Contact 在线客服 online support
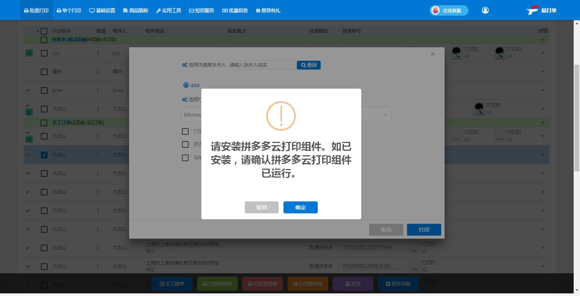 tap(449, 10)
